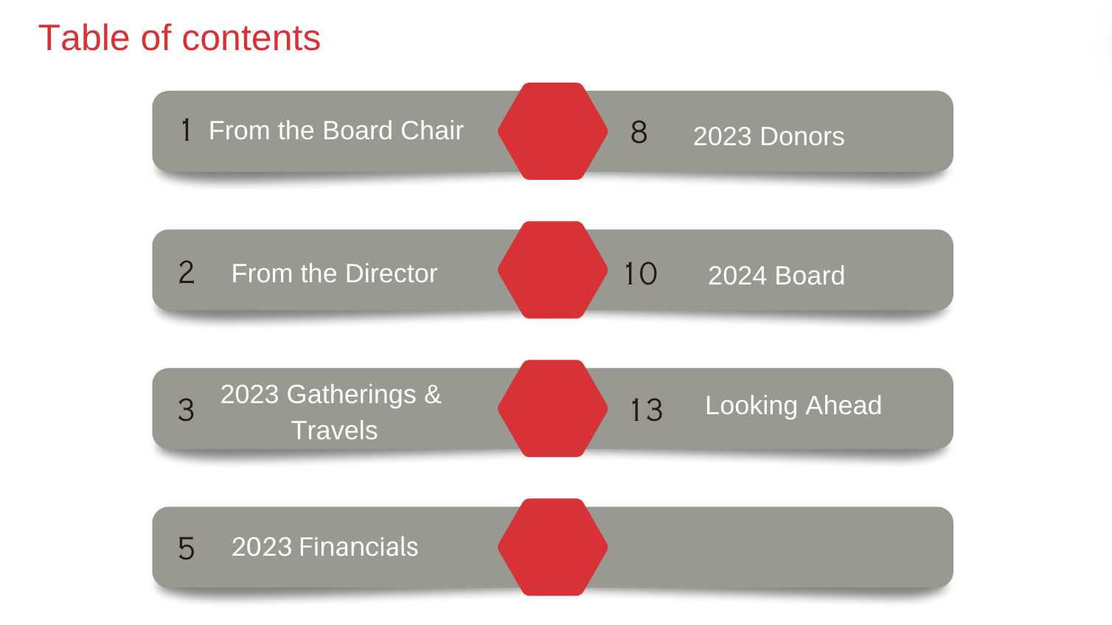
Task: Click the Table of contents heading
Action: coord(179,38)
